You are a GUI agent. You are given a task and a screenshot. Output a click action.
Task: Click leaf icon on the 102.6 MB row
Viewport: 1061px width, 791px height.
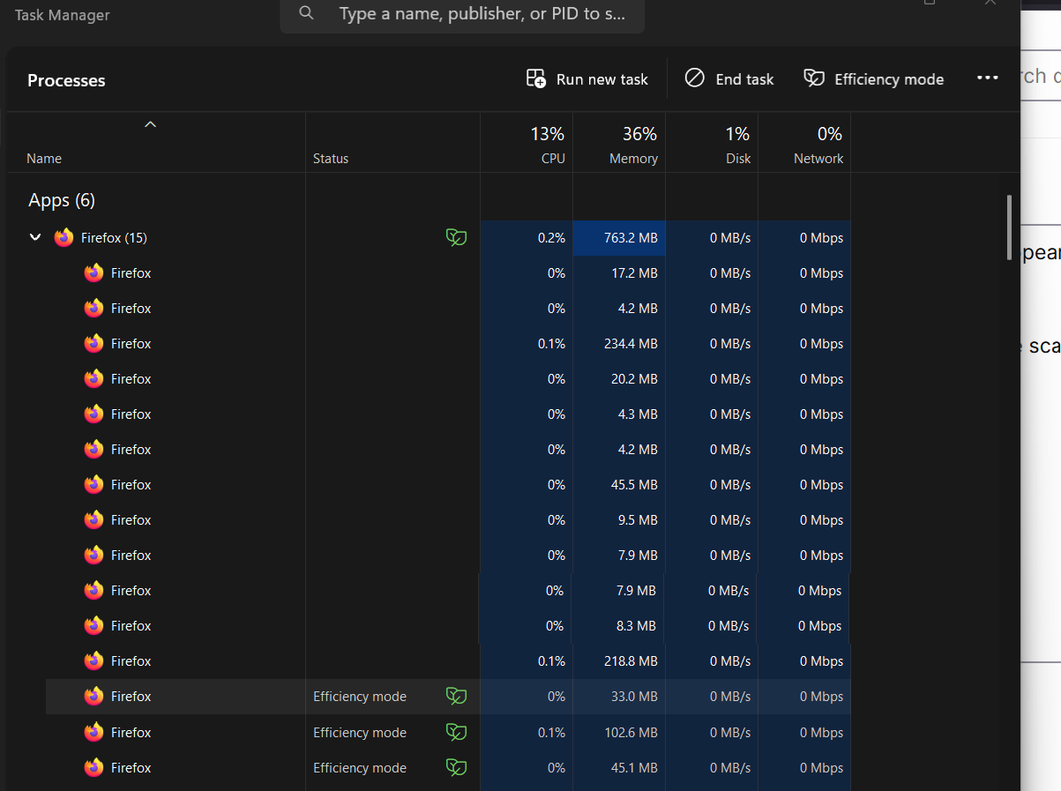pyautogui.click(x=456, y=732)
